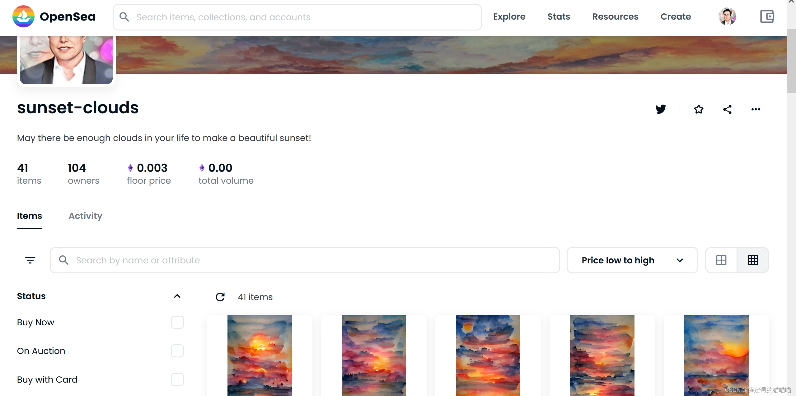This screenshot has width=796, height=396.
Task: Toggle the Buy with Card checkbox
Action: [x=178, y=380]
